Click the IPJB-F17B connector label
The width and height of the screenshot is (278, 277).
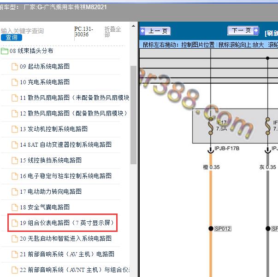pyautogui.click(x=227, y=148)
